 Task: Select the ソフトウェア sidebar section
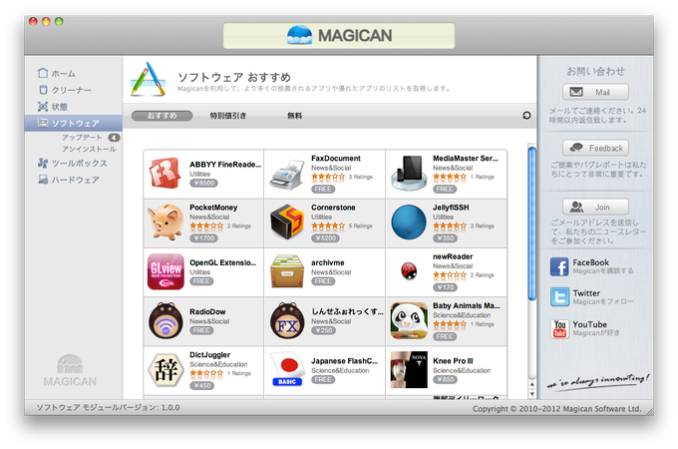point(74,124)
